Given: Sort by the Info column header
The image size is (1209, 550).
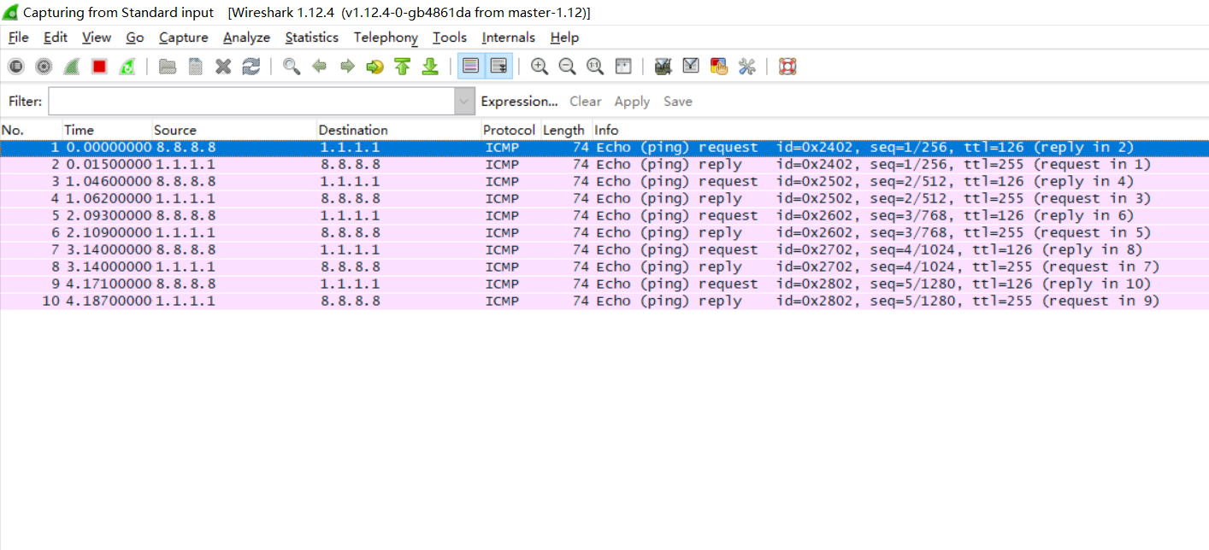Looking at the screenshot, I should click(x=900, y=130).
